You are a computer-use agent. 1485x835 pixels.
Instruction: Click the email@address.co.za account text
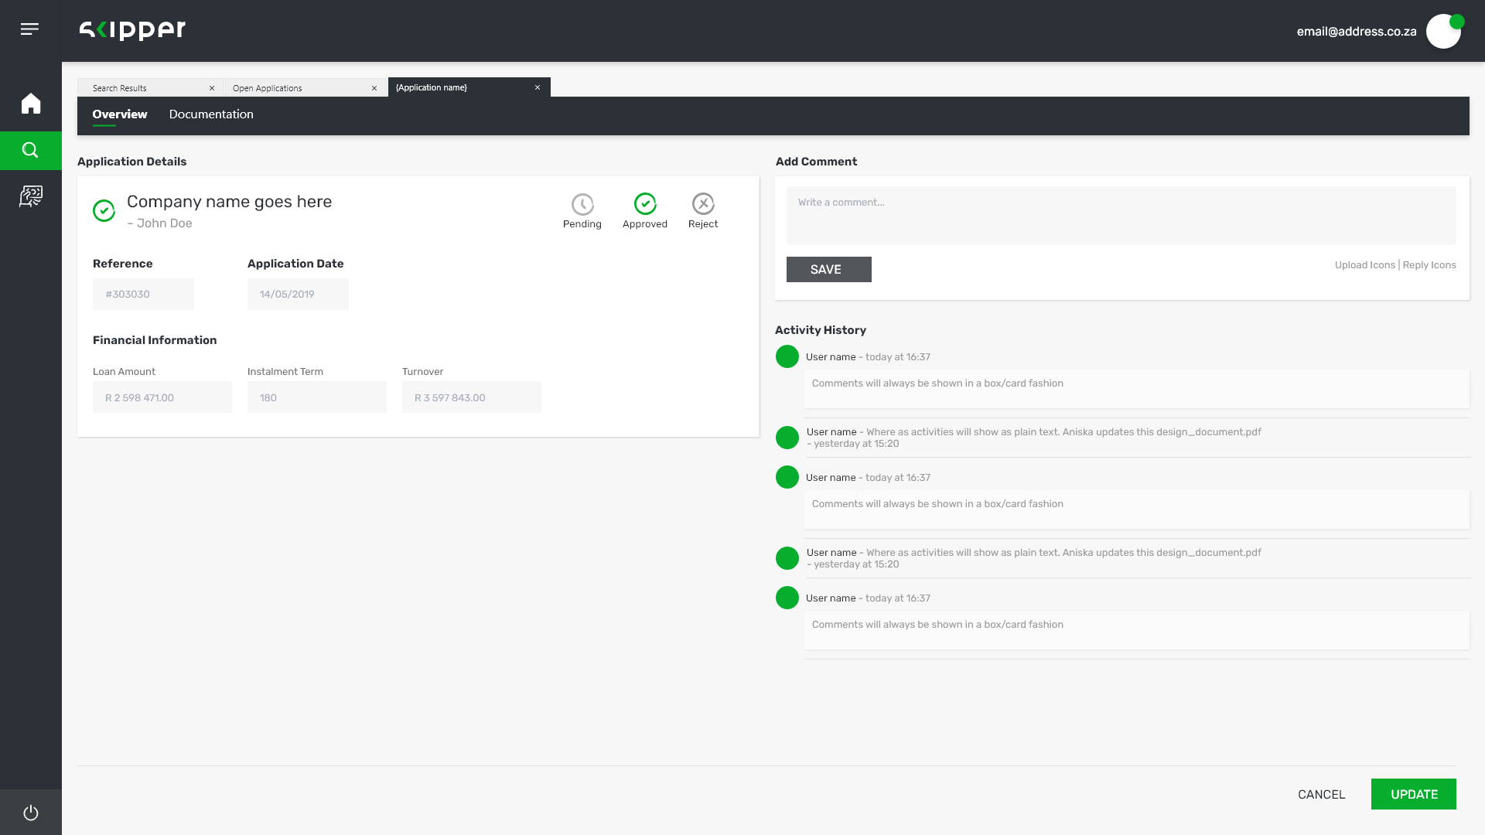click(x=1357, y=32)
